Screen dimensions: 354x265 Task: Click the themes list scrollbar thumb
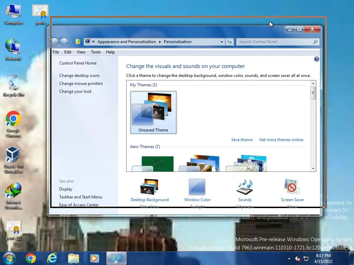pos(313,93)
